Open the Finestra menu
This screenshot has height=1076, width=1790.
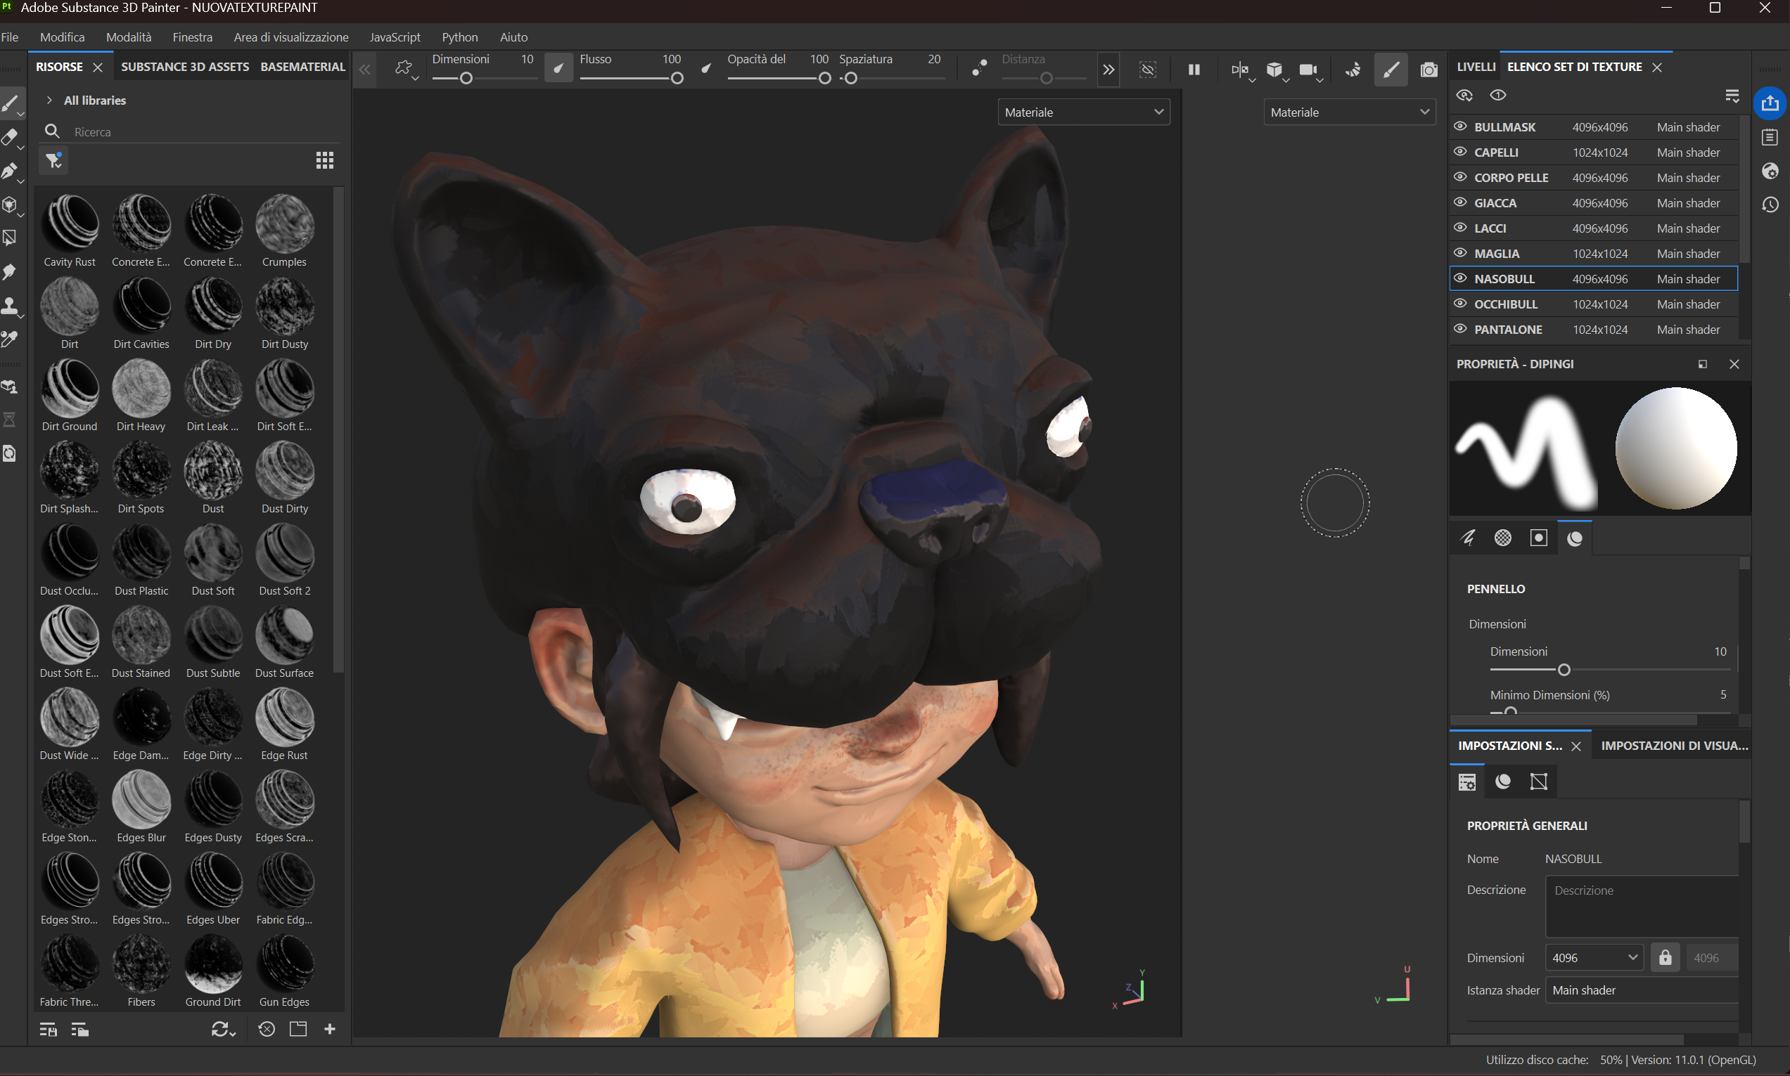192,37
